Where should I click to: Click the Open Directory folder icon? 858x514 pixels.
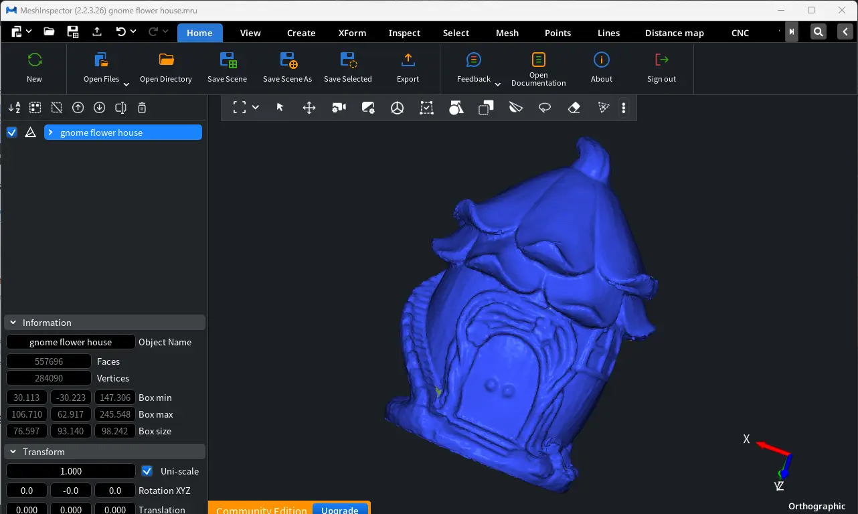166,60
